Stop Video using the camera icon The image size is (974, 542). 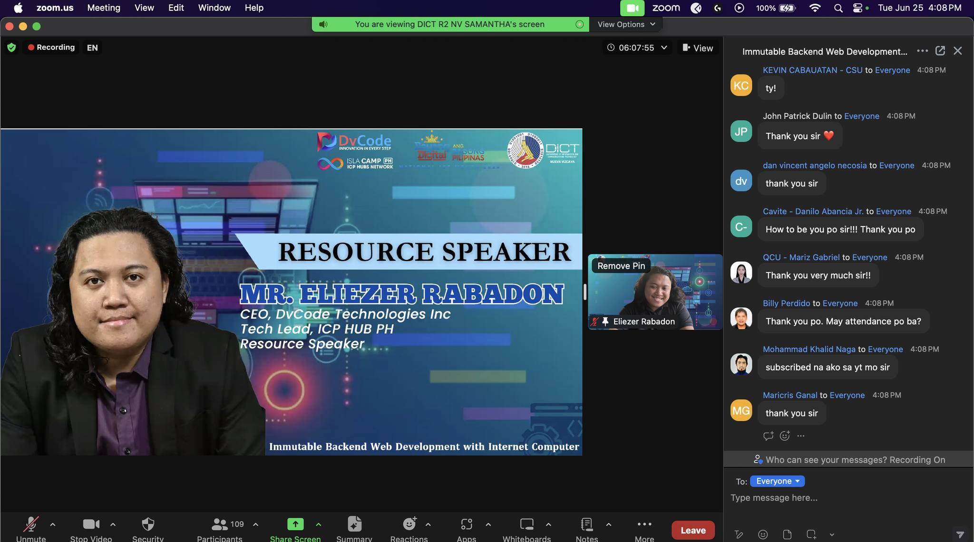coord(91,529)
